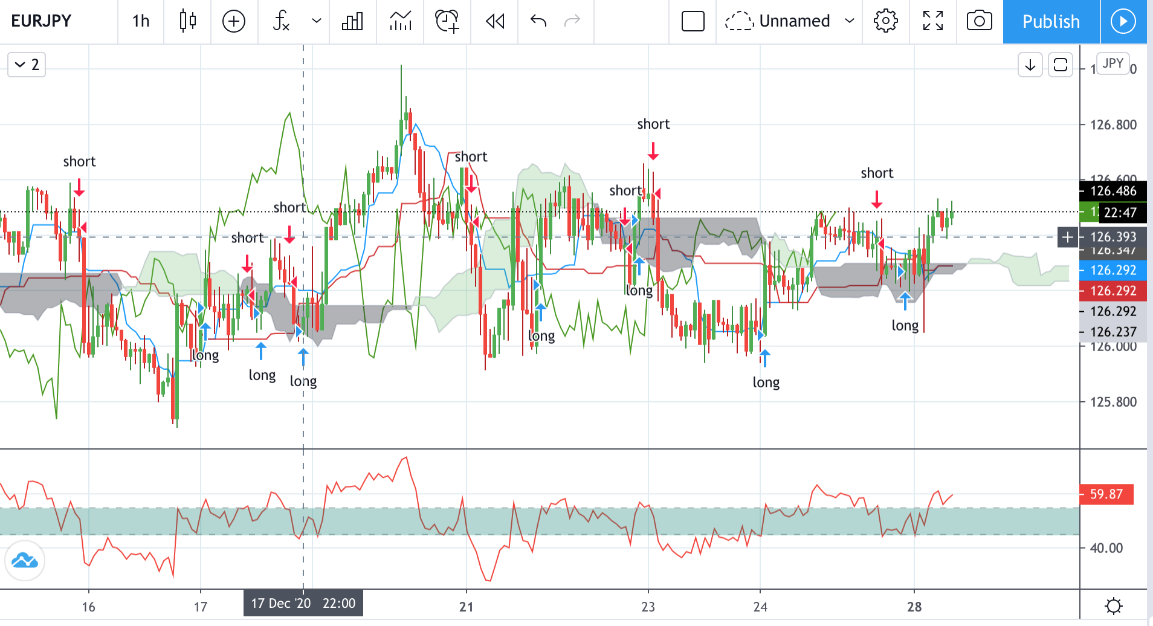Click the plus button at 126.393
Image resolution: width=1153 pixels, height=626 pixels.
coord(1068,237)
